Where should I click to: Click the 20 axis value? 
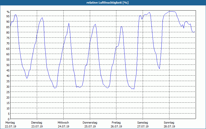[x=8, y=98]
